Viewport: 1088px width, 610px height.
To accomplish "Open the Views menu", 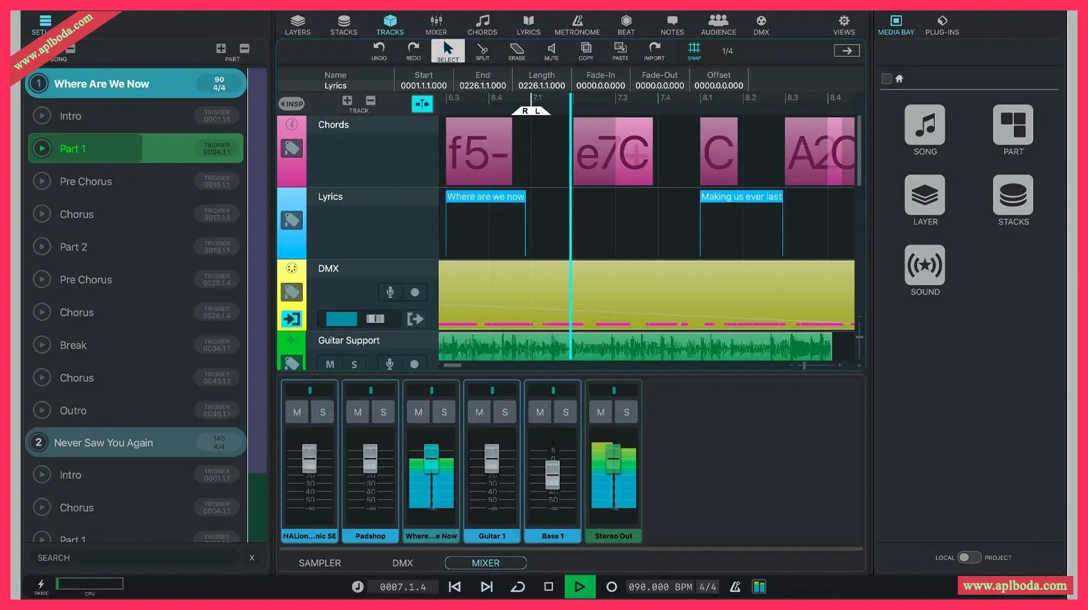I will click(x=844, y=25).
